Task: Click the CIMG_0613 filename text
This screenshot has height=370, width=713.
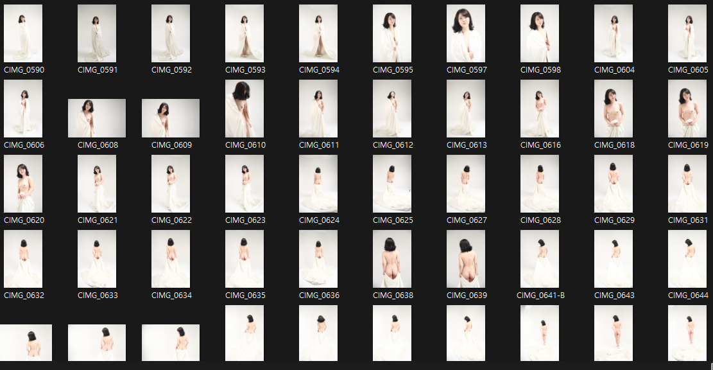Action: coord(466,145)
